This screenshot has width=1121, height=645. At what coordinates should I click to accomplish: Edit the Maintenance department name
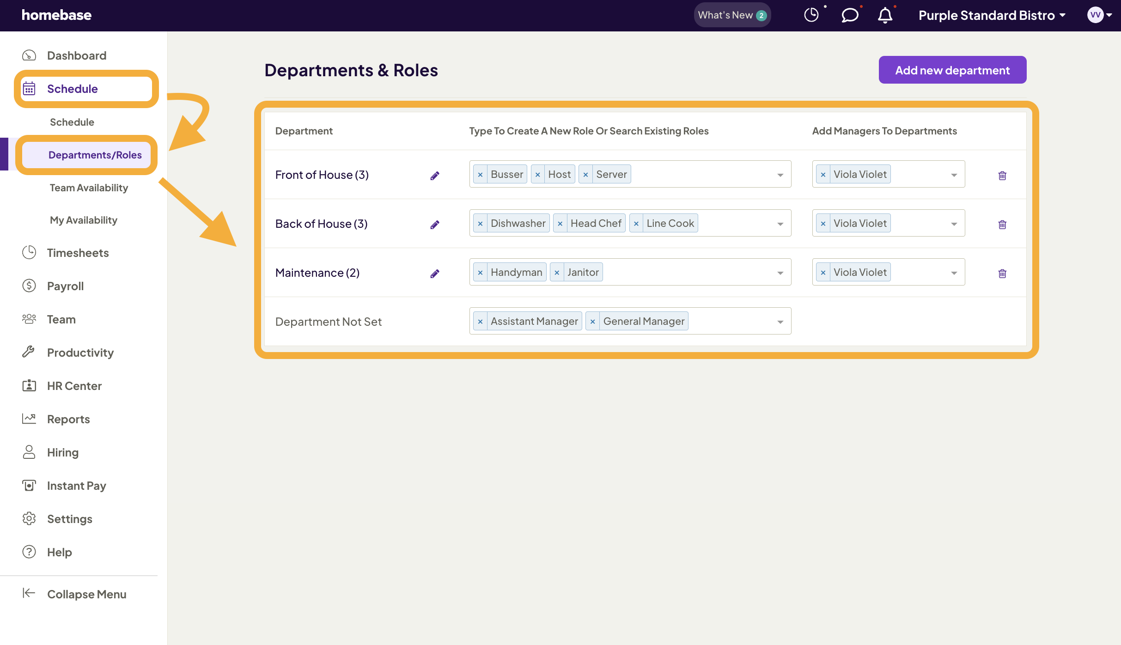(x=435, y=273)
